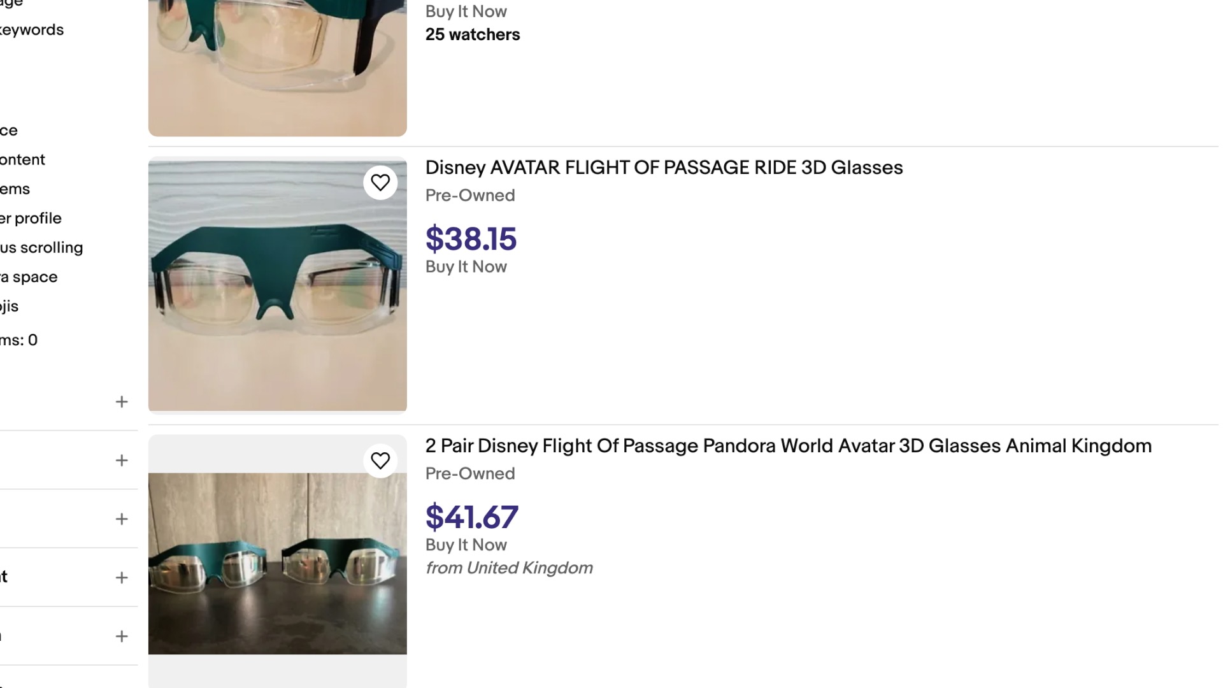Viewport: 1223px width, 688px height.
Task: Toggle the 'a space' sidebar option
Action: click(x=29, y=277)
